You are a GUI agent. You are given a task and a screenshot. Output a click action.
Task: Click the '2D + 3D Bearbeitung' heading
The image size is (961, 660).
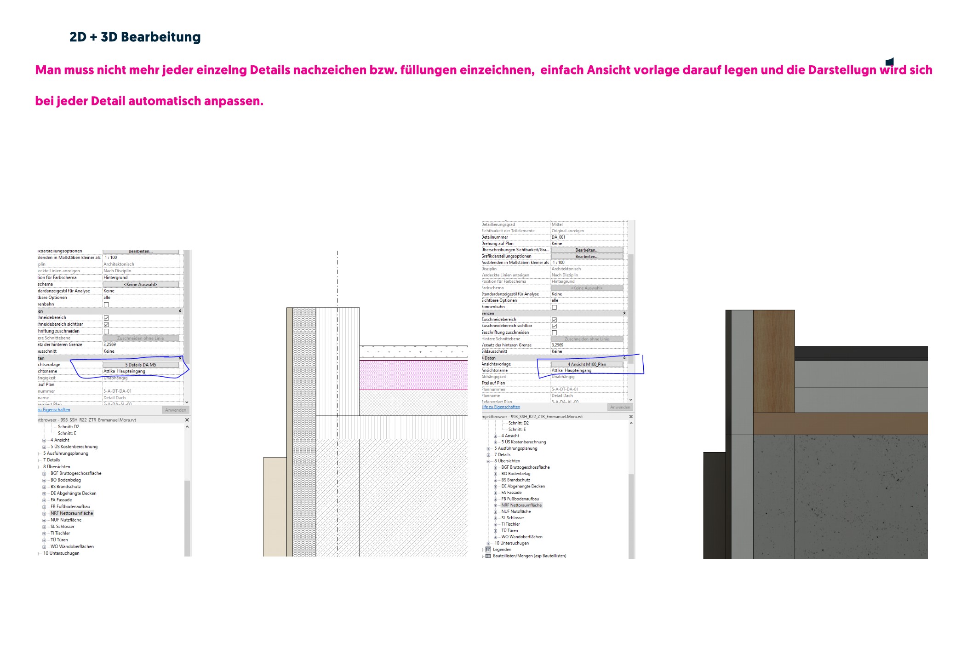coord(135,37)
